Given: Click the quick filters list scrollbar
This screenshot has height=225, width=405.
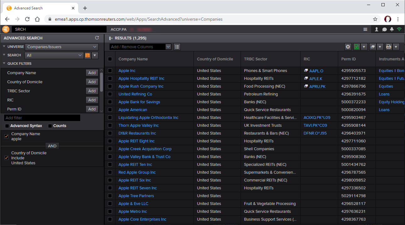Looking at the screenshot, I should pyautogui.click(x=101, y=83).
